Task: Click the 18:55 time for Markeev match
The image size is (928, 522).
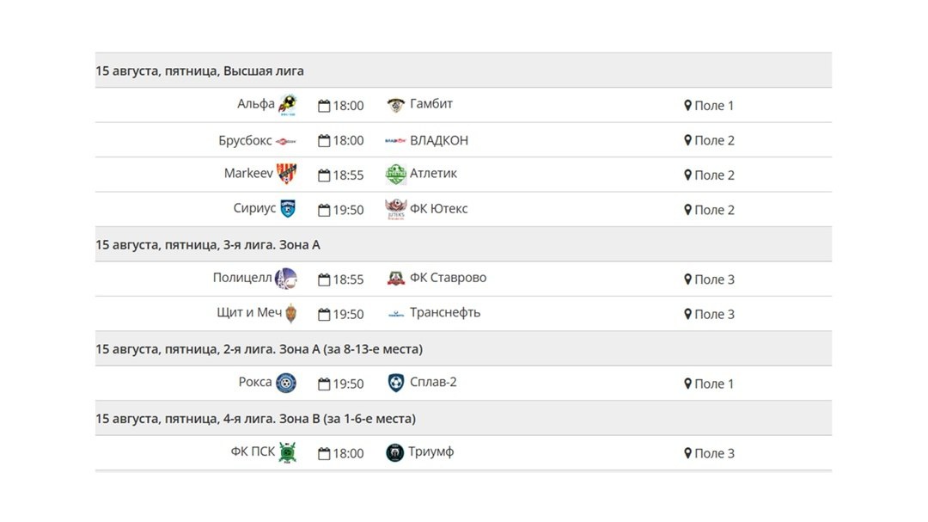Action: point(348,175)
